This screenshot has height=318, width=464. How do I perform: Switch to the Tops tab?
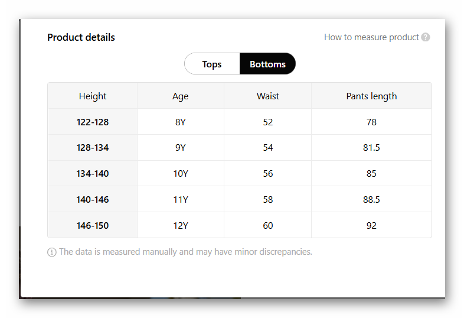[212, 64]
